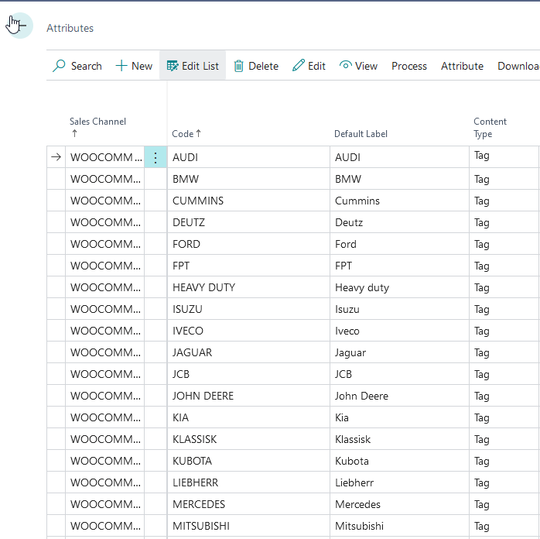Click the New plus icon
Viewport: 540px width, 539px height.
coord(121,66)
